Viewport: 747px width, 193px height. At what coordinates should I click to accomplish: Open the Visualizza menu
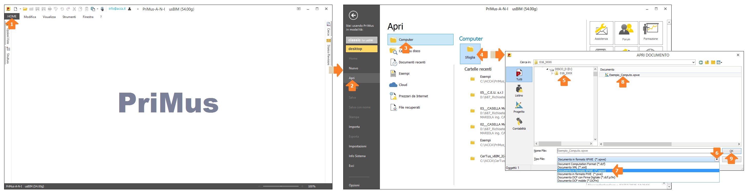pyautogui.click(x=49, y=17)
